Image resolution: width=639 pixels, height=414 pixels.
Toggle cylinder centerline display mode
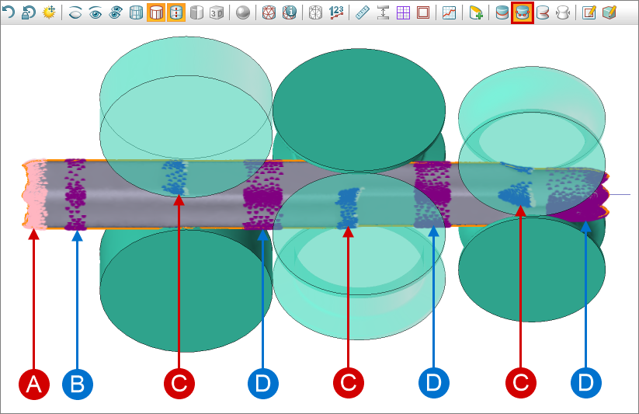(175, 12)
